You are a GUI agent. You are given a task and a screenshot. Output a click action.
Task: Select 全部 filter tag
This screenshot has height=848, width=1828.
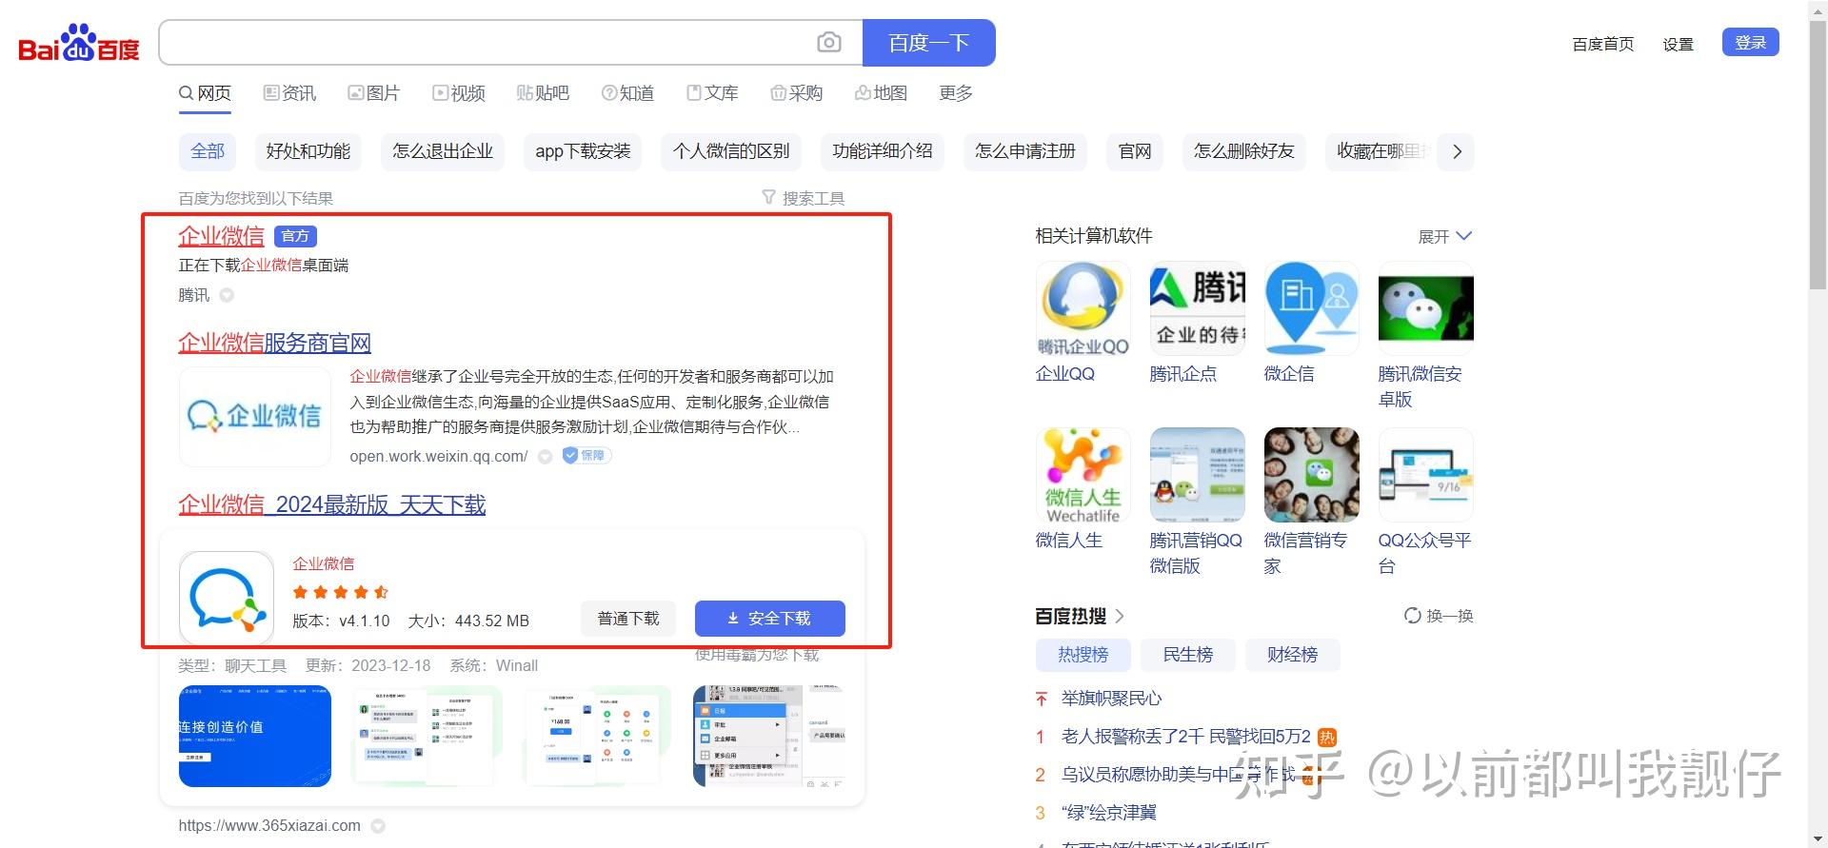(x=208, y=151)
